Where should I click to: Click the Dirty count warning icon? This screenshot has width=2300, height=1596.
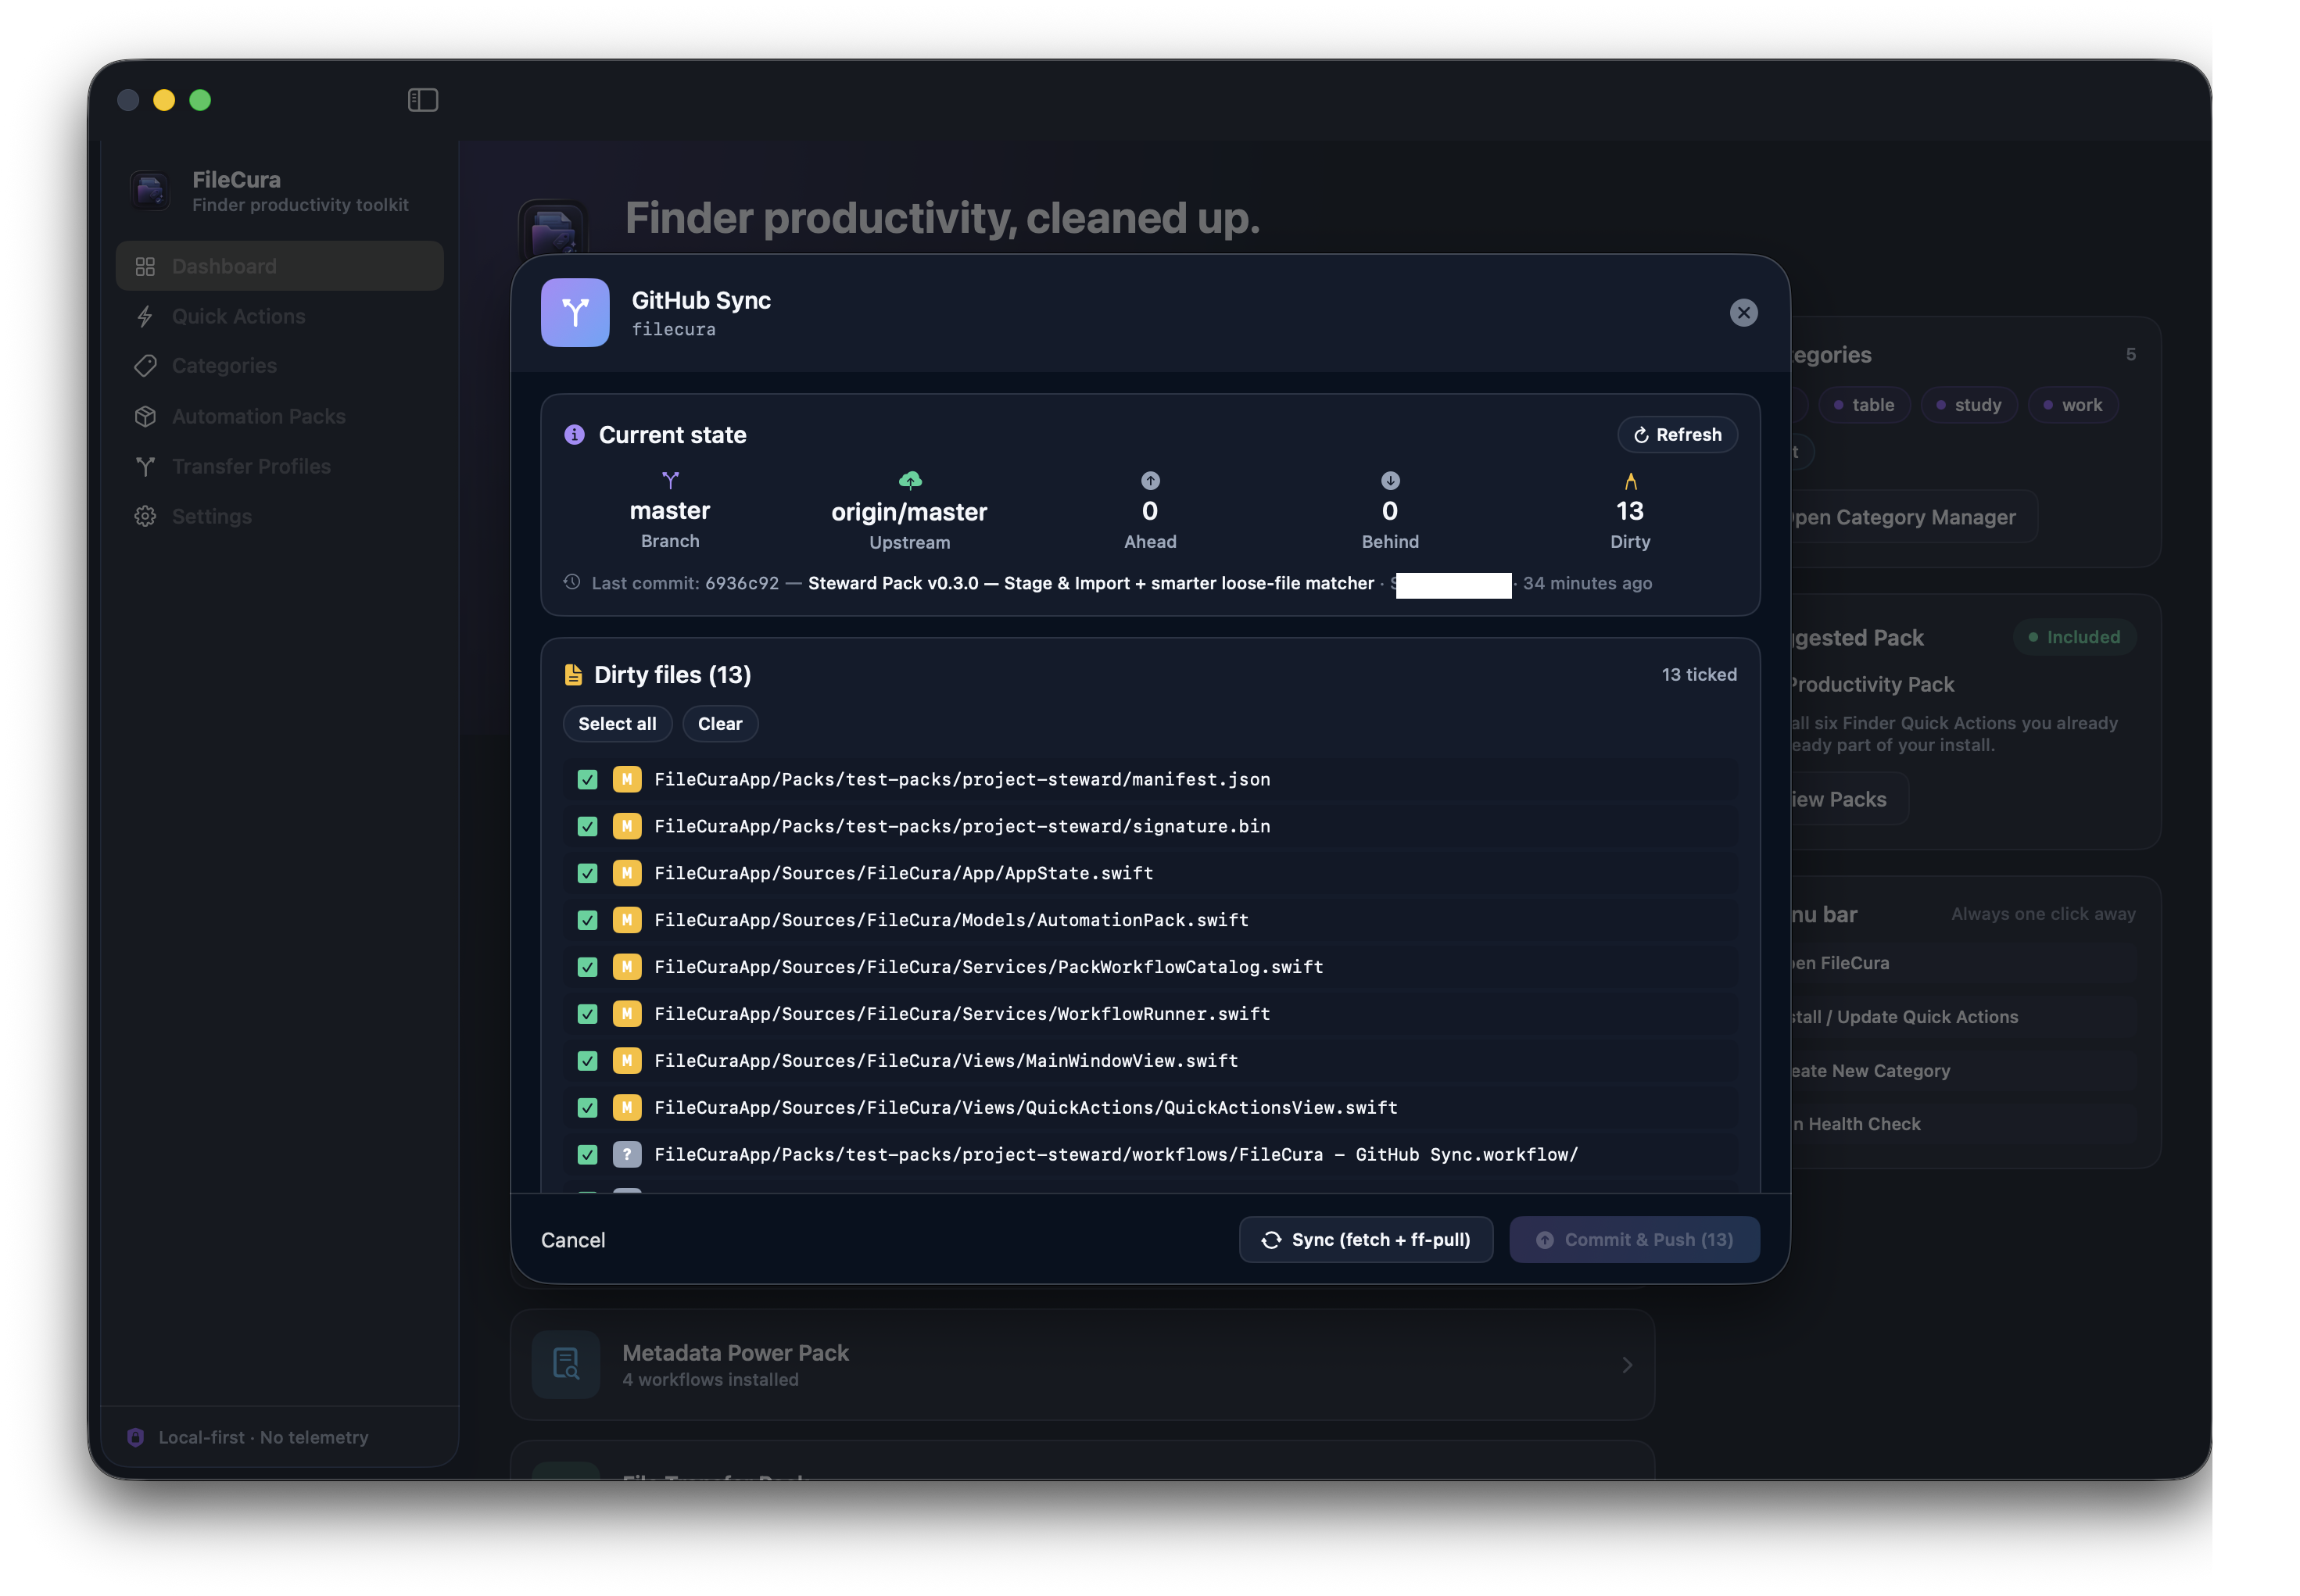tap(1629, 481)
